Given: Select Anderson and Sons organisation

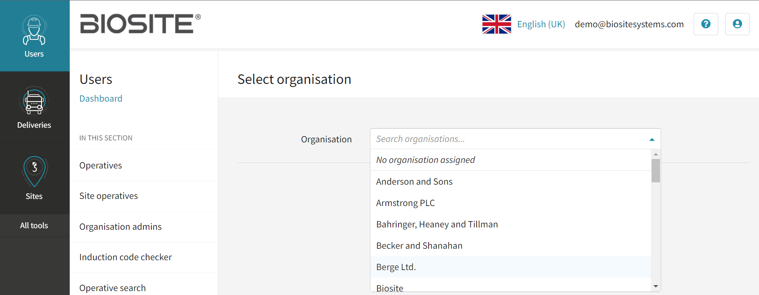Looking at the screenshot, I should 511,182.
